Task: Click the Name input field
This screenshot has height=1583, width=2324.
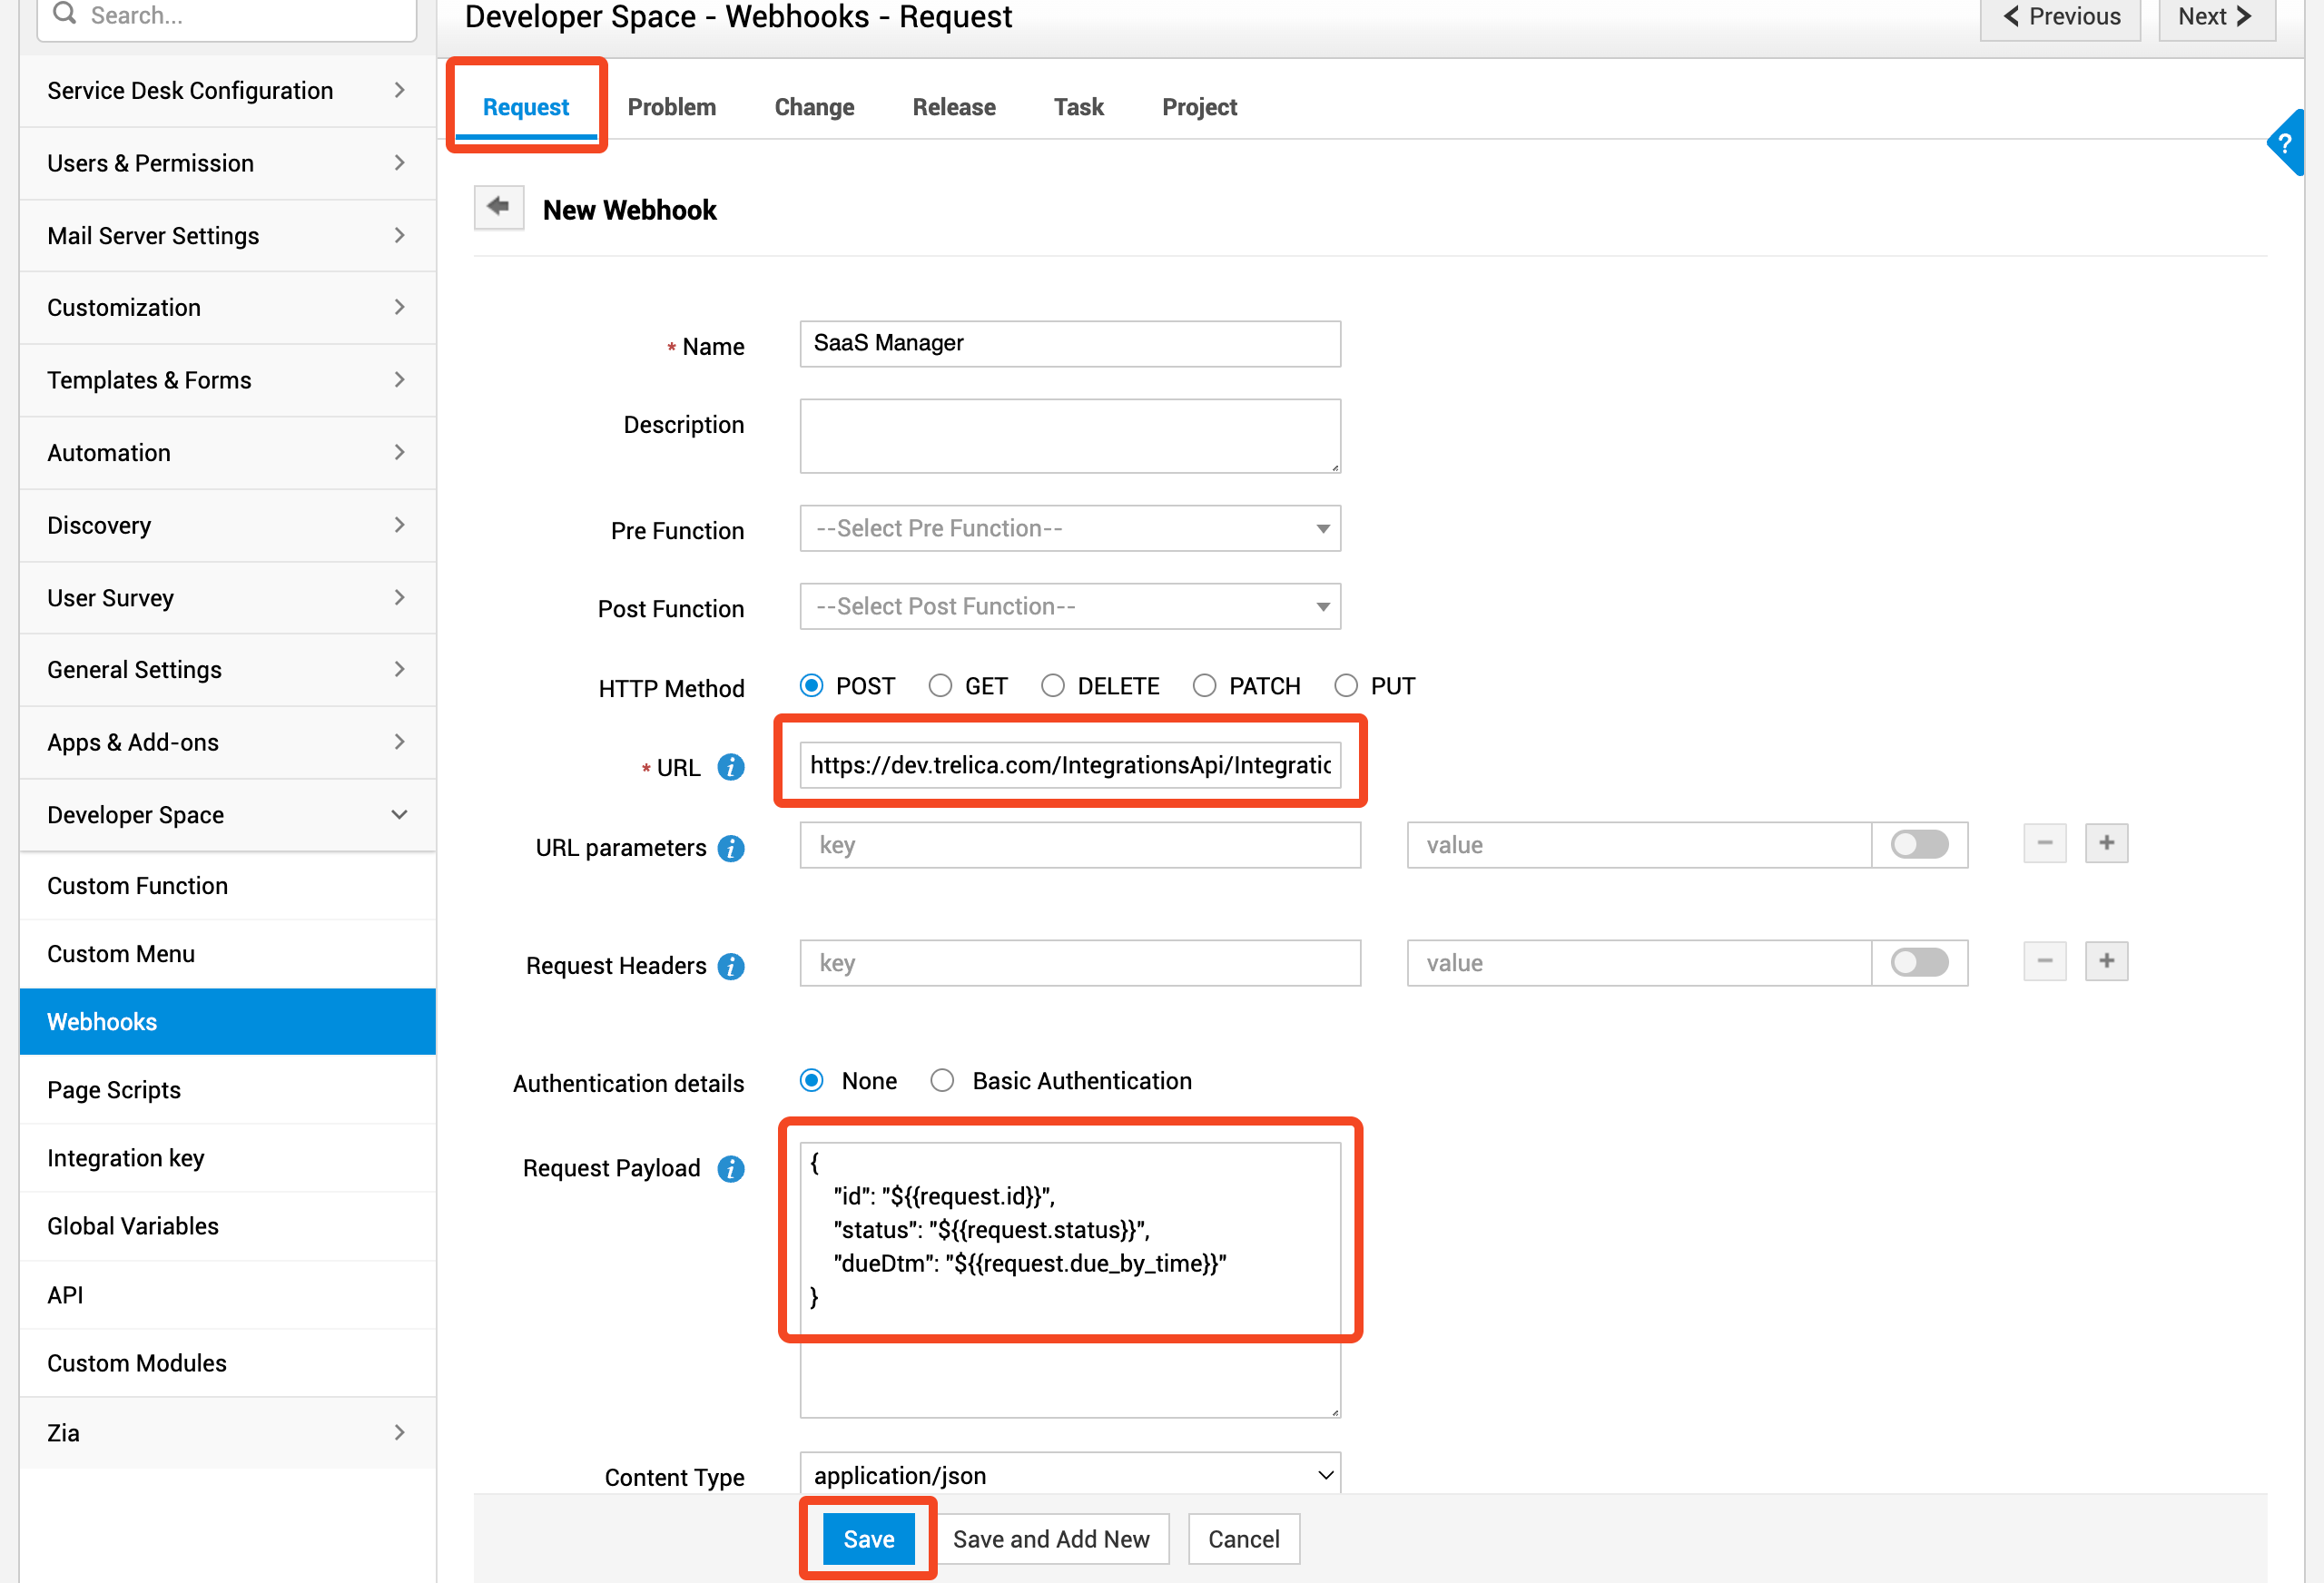Action: point(1070,344)
